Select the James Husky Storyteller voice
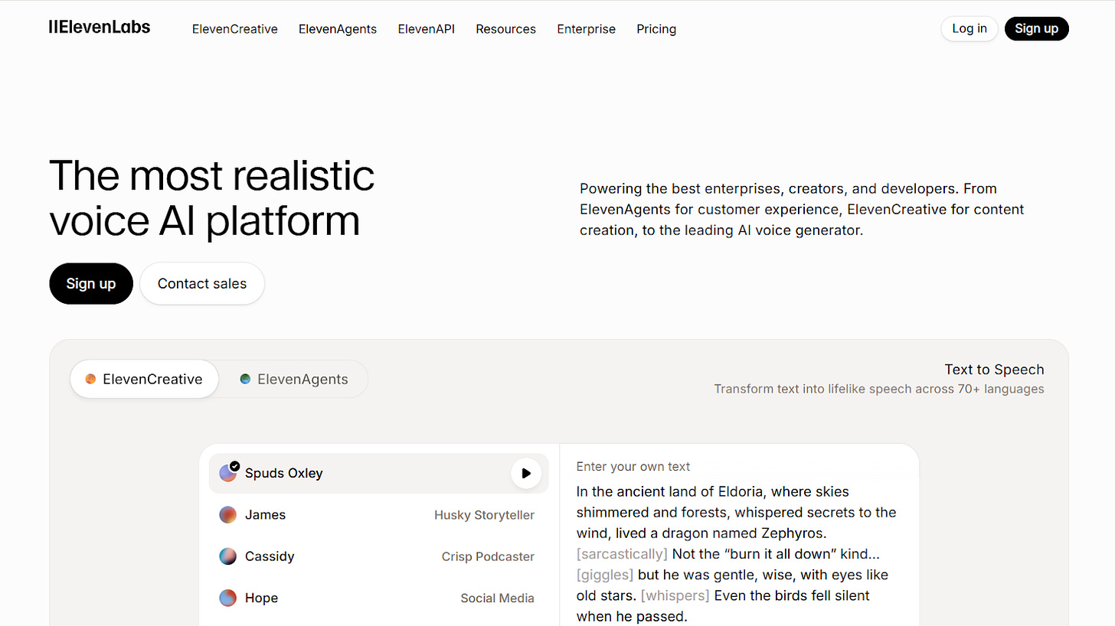This screenshot has height=626, width=1115. [x=379, y=515]
